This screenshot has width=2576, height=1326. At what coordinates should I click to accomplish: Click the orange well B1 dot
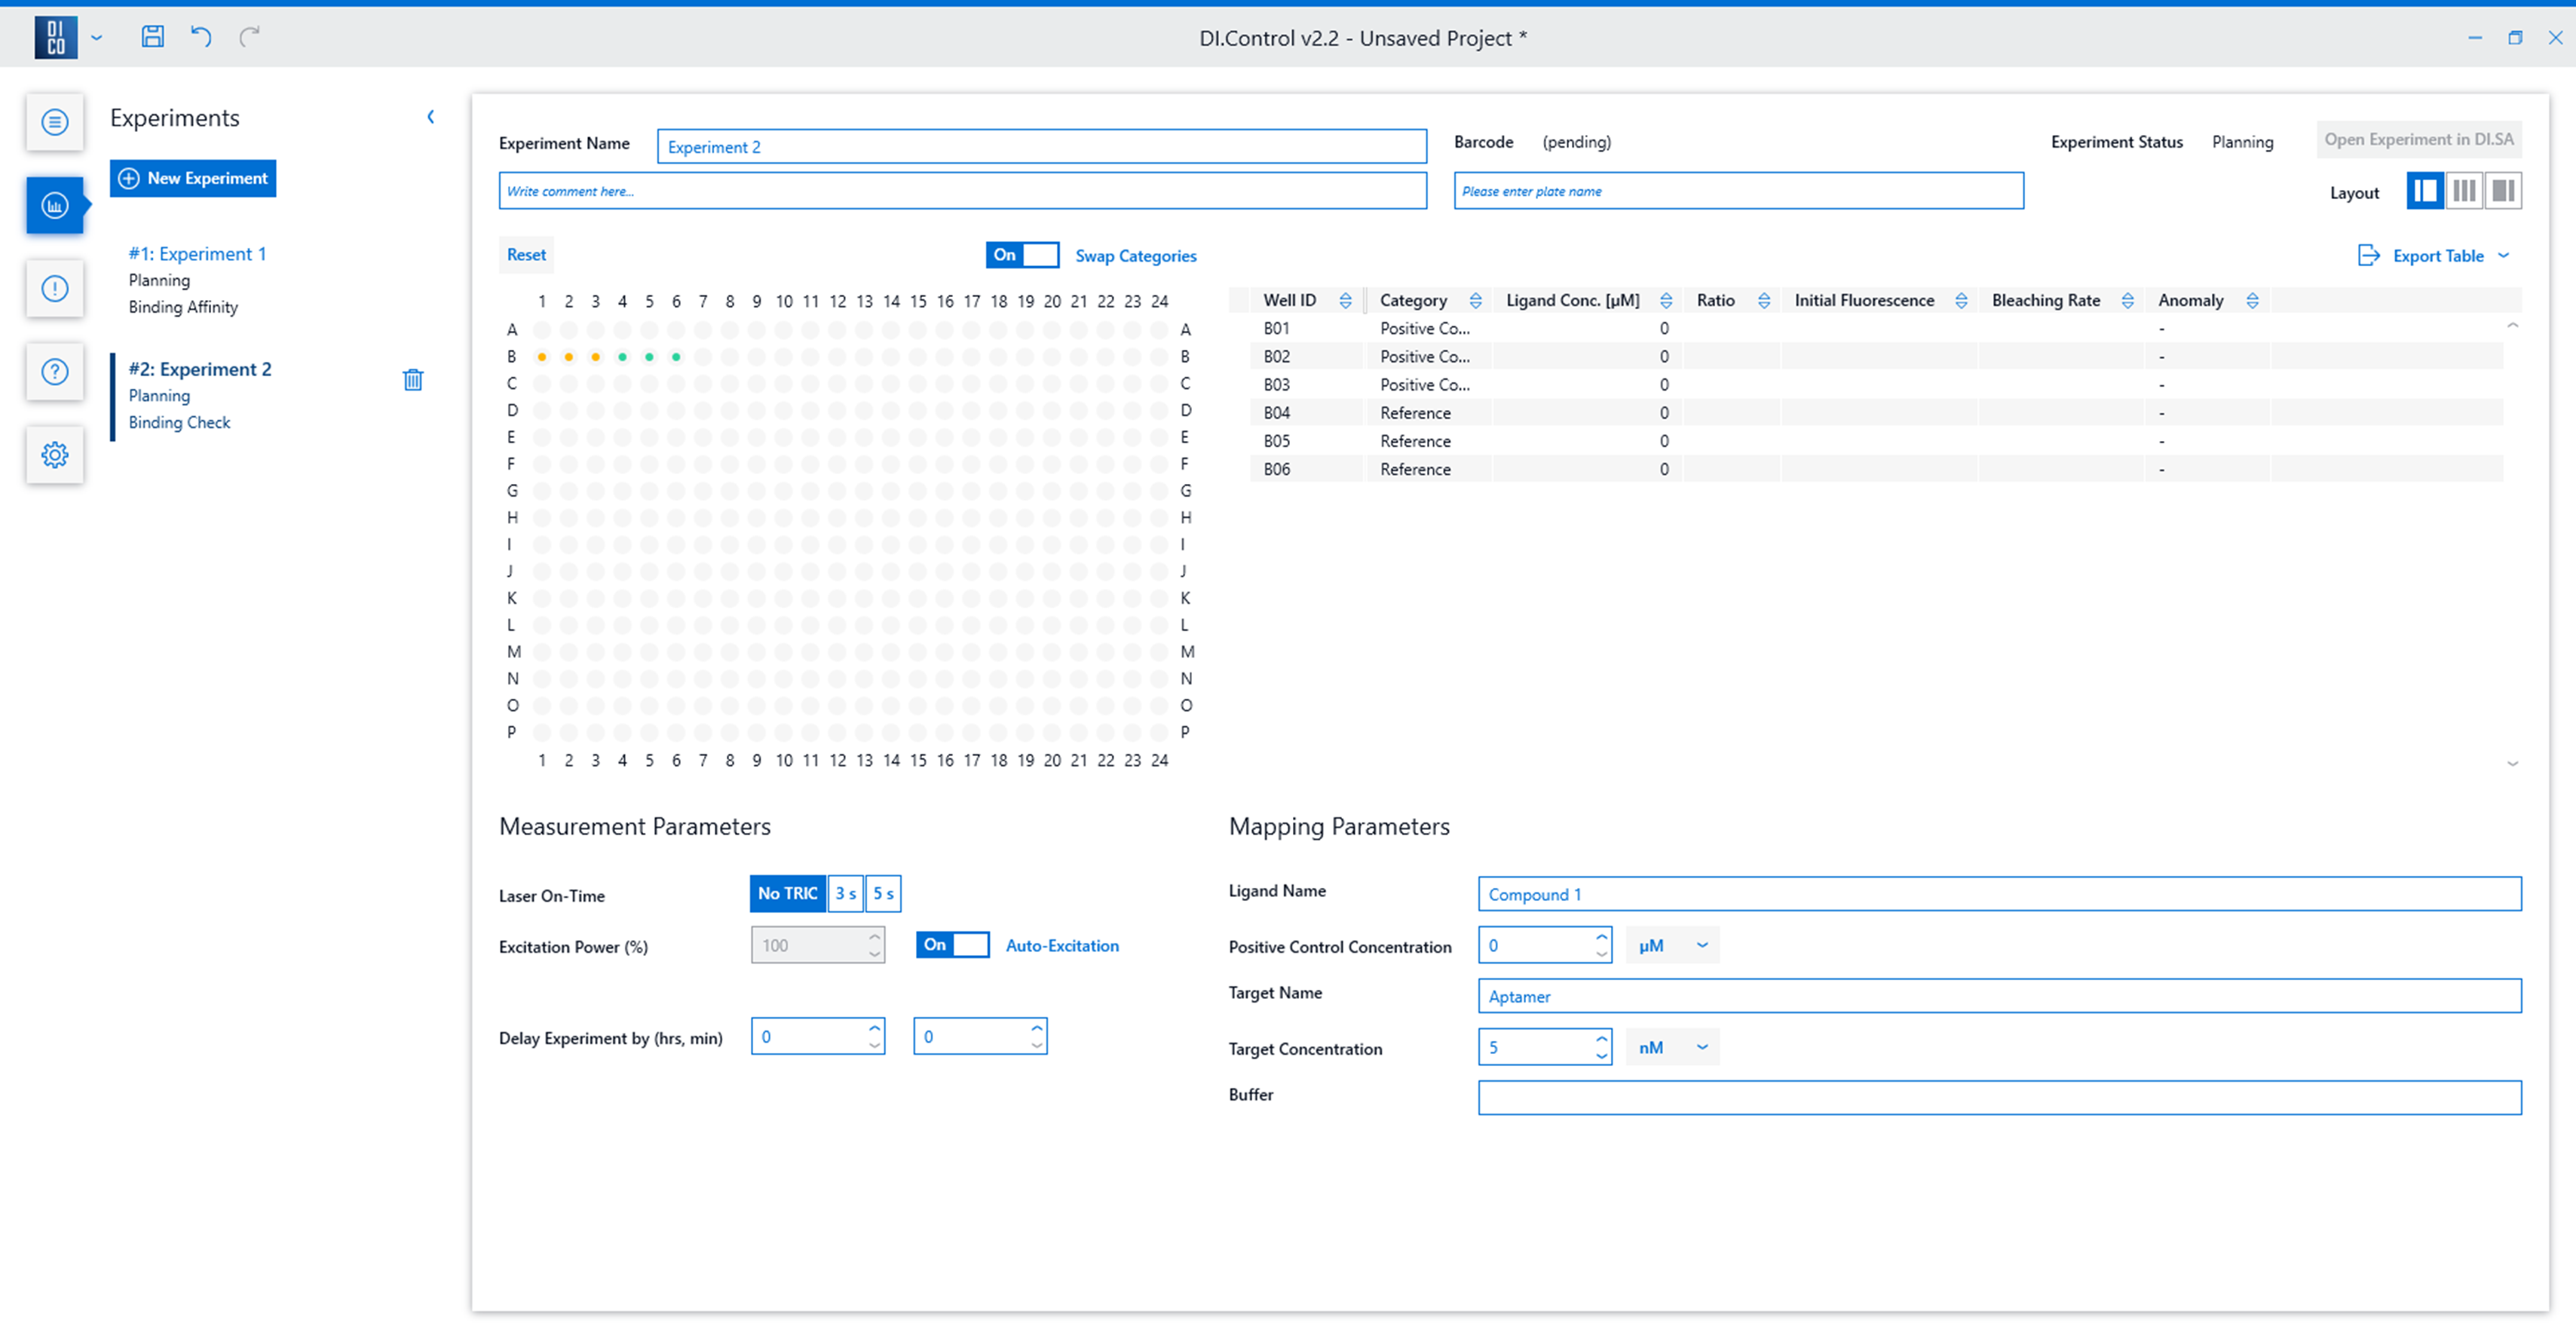point(542,357)
